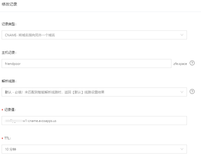The width and height of the screenshot is (201, 166).
Task: Click the 记录类型 label
Action: coord(9,24)
